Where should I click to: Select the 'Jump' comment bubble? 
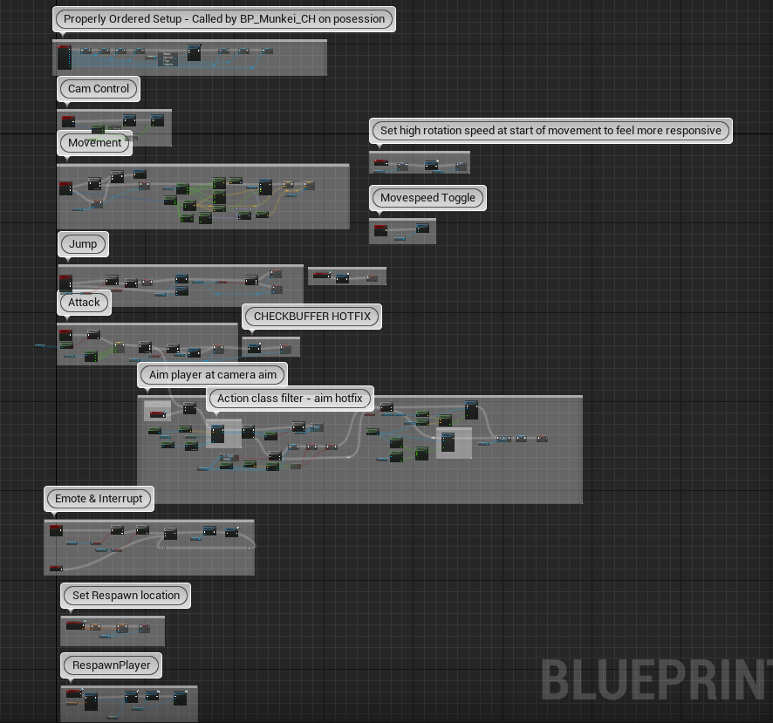[x=83, y=244]
